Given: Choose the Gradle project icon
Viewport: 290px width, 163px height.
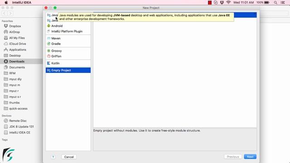Looking at the screenshot, I should click(48, 44).
